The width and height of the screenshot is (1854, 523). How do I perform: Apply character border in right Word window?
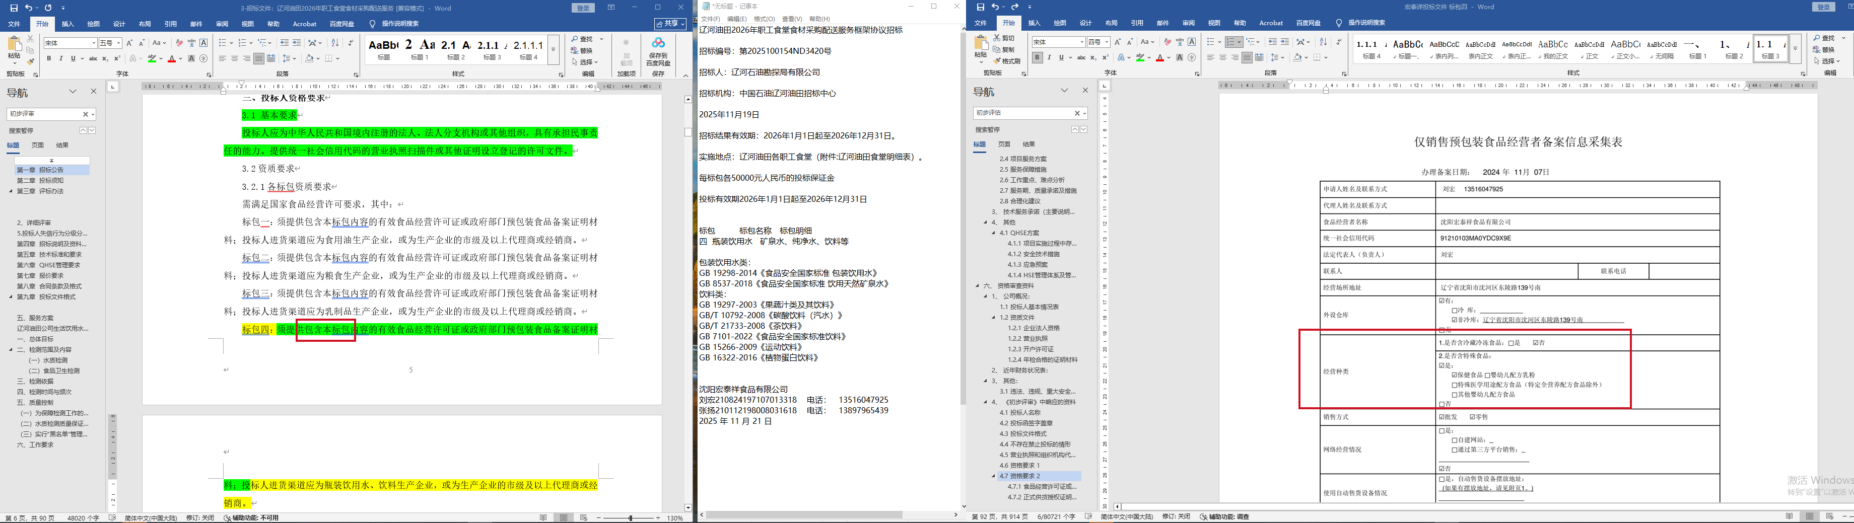pos(1192,42)
